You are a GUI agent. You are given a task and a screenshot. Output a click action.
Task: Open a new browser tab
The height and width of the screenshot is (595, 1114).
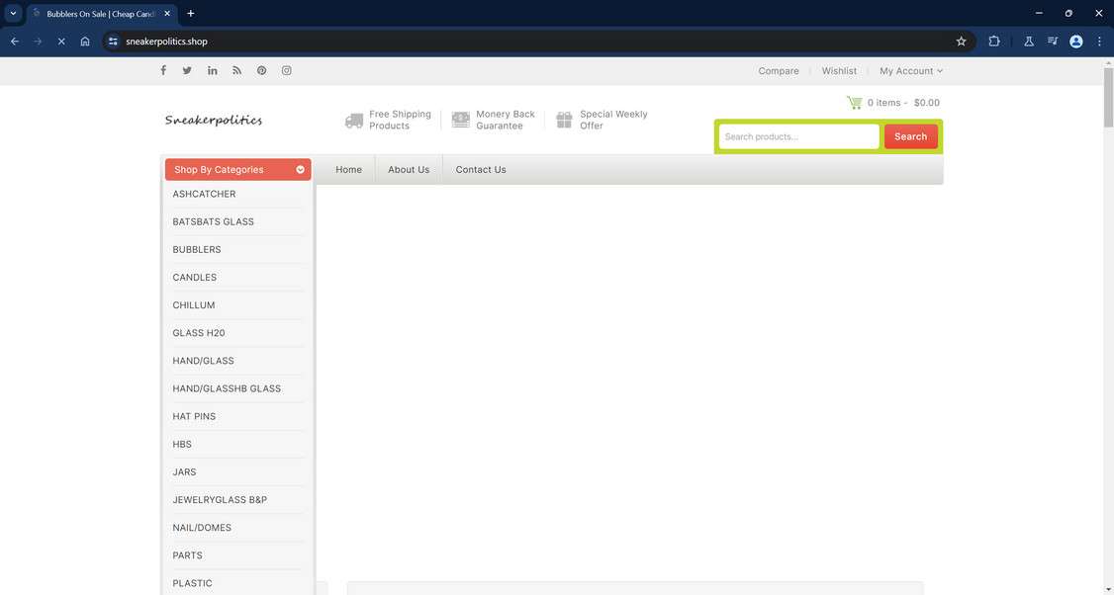coord(190,14)
